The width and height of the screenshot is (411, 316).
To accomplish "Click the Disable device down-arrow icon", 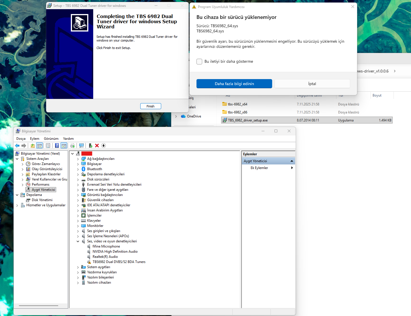I will 104,146.
